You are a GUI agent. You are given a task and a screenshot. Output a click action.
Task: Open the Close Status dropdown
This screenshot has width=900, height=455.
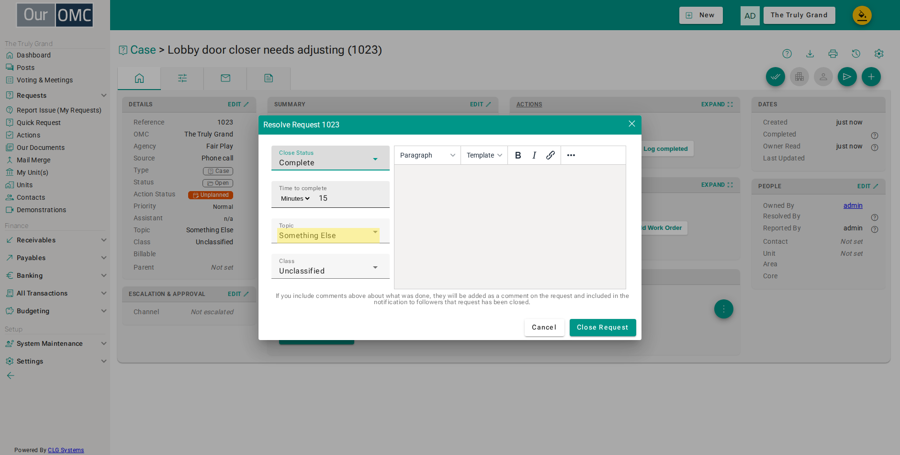click(x=330, y=158)
